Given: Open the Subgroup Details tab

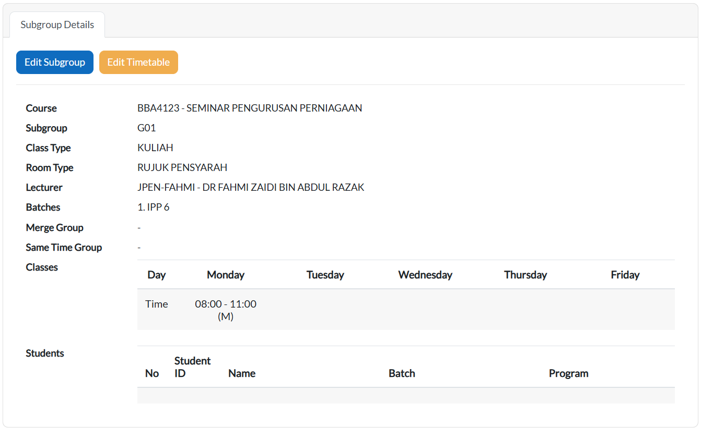Looking at the screenshot, I should point(57,25).
